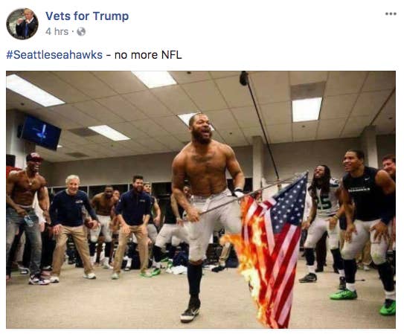
Task: Click the 4 hrs post timestamp
Action: (x=57, y=31)
